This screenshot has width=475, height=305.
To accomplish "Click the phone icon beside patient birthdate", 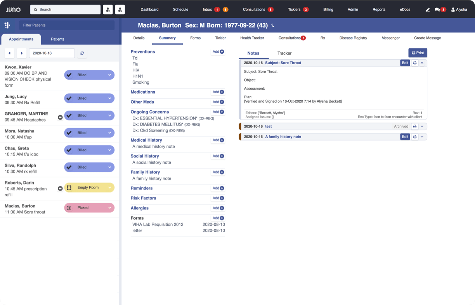I will coord(273,26).
